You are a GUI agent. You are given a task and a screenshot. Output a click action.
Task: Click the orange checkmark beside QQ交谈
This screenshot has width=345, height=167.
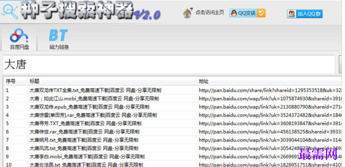pos(261,13)
